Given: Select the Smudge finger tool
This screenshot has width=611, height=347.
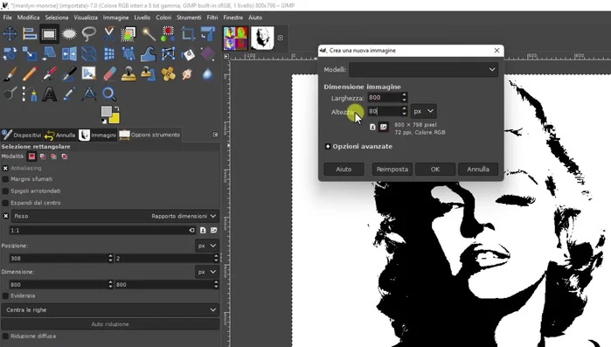Looking at the screenshot, I should point(188,73).
